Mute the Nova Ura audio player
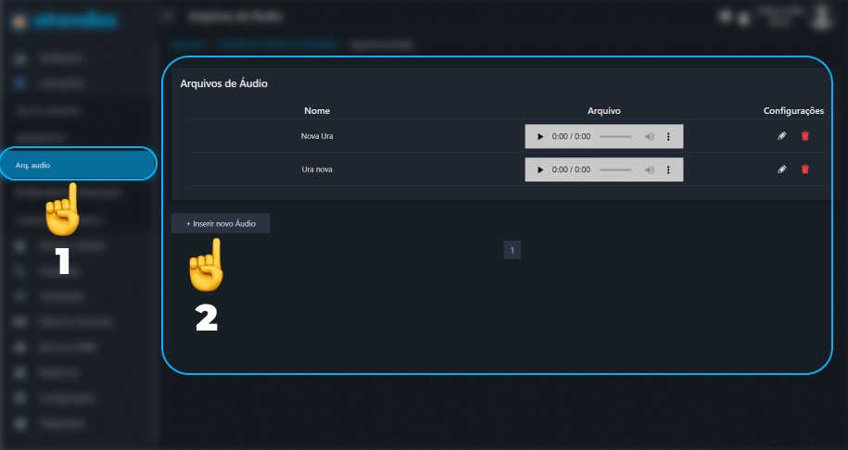Image resolution: width=848 pixels, height=450 pixels. (650, 137)
